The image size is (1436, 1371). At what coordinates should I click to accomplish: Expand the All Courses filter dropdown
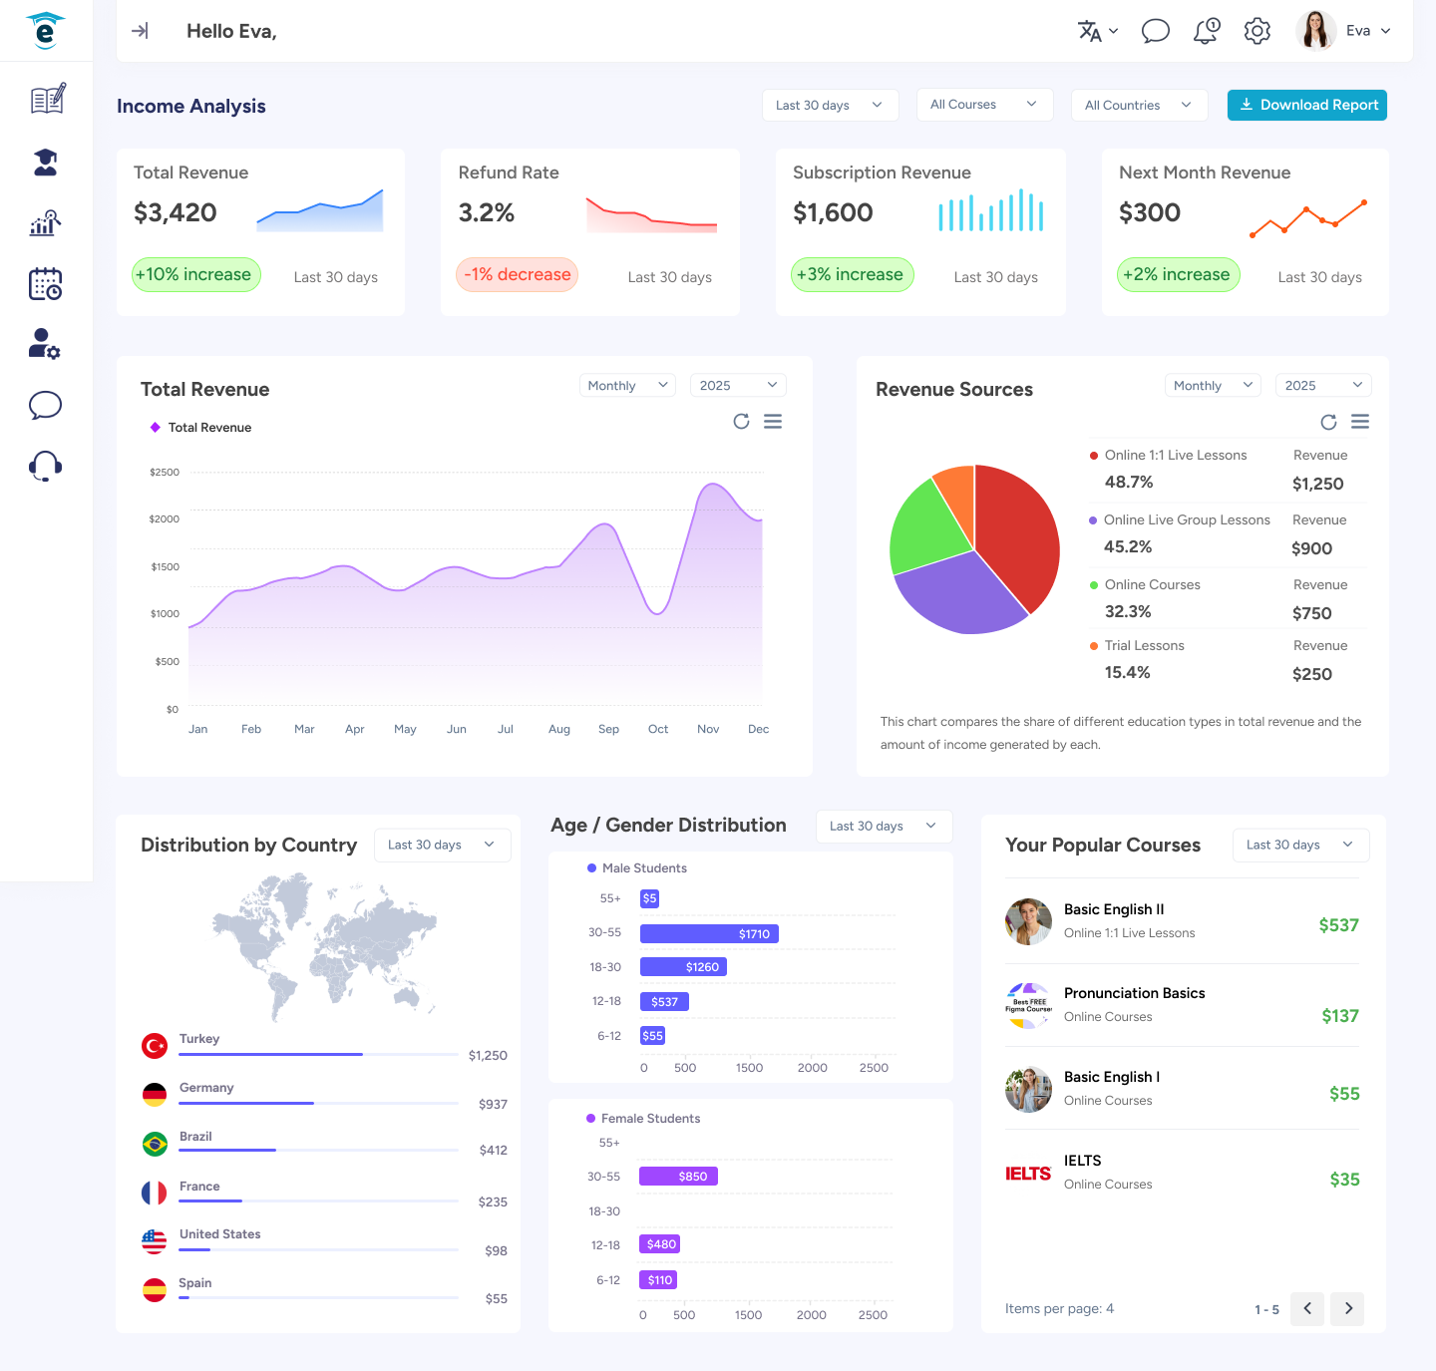(x=984, y=105)
